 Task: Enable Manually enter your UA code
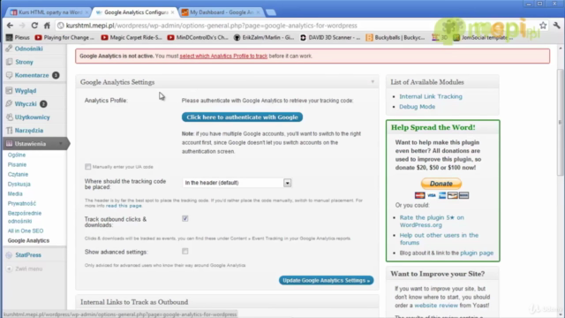coord(88,167)
